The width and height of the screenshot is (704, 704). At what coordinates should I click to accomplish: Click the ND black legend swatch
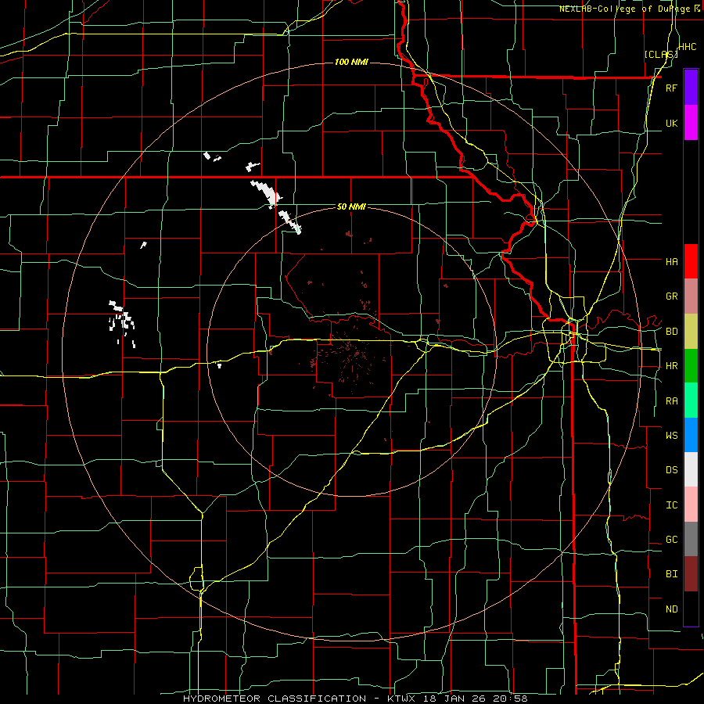tap(691, 609)
